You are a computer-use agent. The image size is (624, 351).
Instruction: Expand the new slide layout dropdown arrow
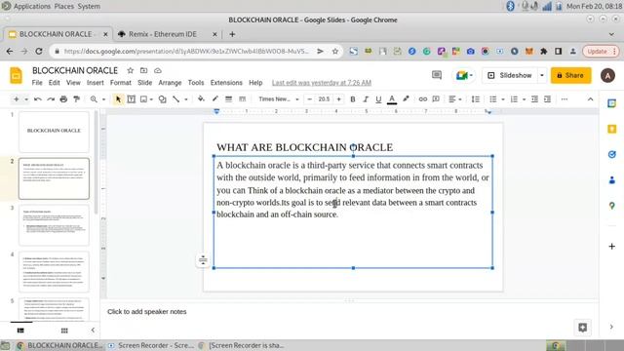26,99
